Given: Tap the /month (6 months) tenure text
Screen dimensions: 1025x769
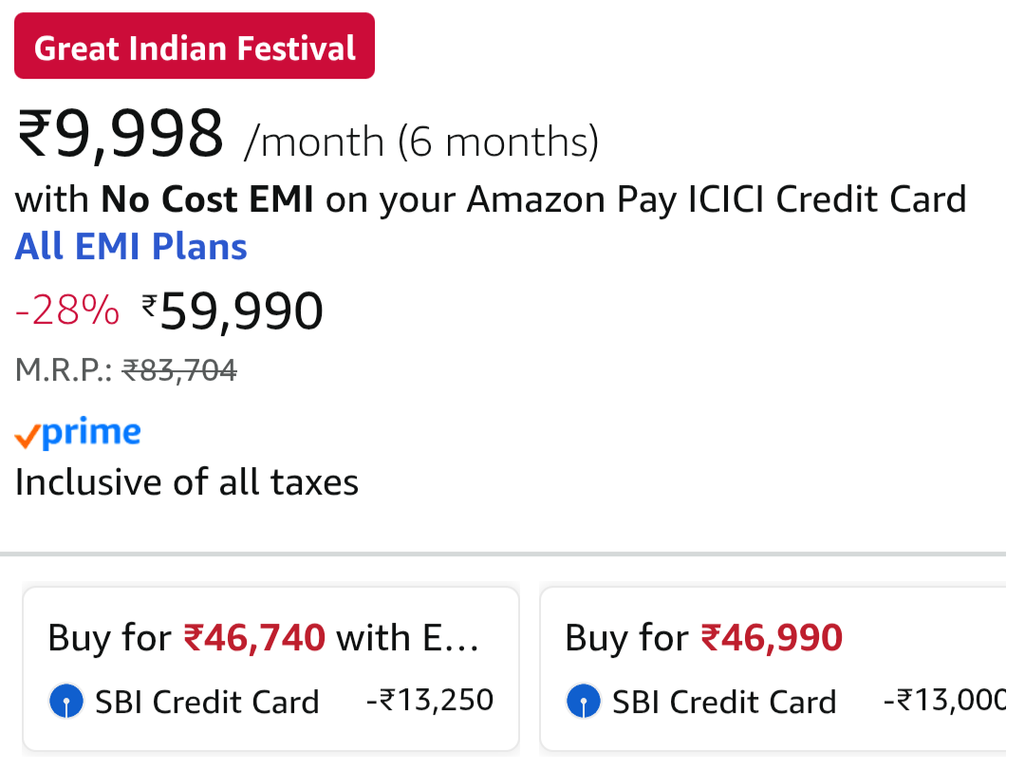Looking at the screenshot, I should pos(421,142).
